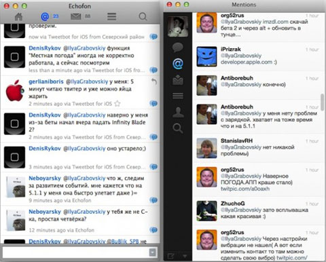Open org52rus name on "Через настройки" tweet
The height and width of the screenshot is (262, 326).
coord(232,232)
